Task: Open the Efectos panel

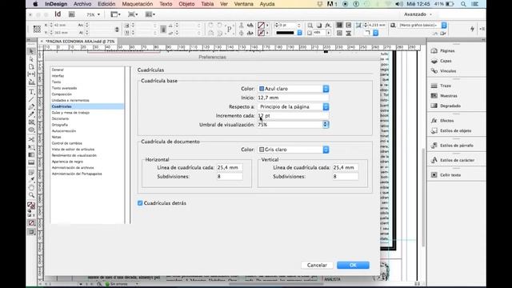Action: tap(442, 121)
